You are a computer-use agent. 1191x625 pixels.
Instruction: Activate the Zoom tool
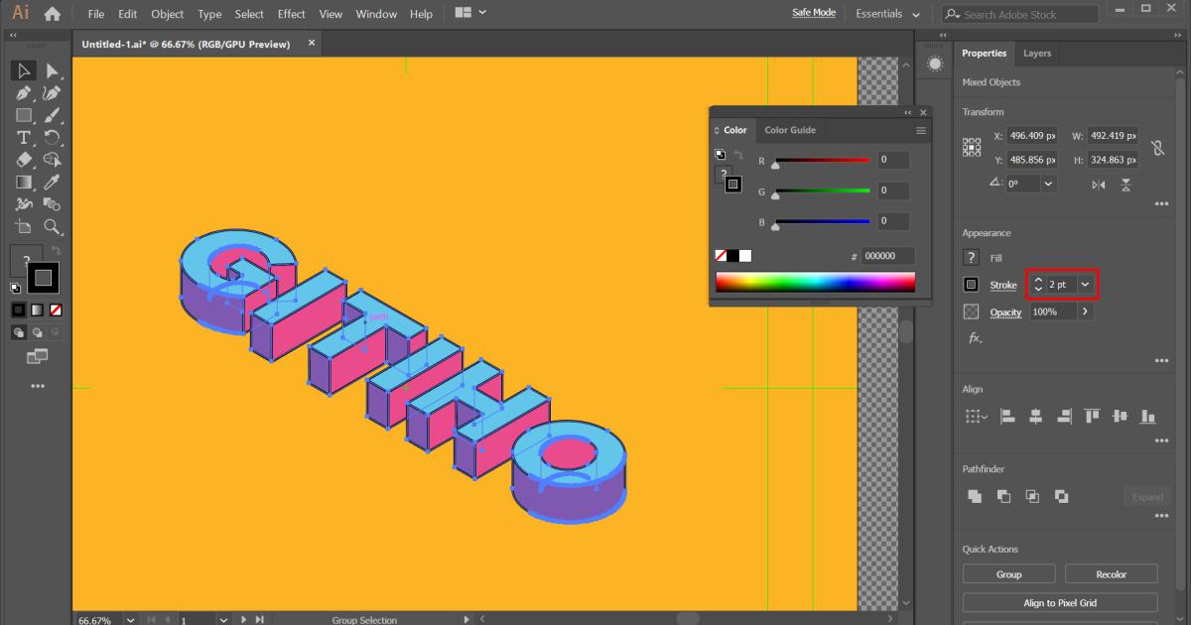(53, 227)
